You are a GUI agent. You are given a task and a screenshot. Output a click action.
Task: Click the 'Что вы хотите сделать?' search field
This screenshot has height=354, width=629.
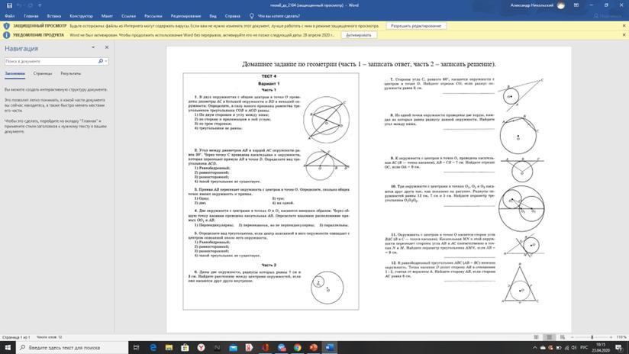pos(279,16)
